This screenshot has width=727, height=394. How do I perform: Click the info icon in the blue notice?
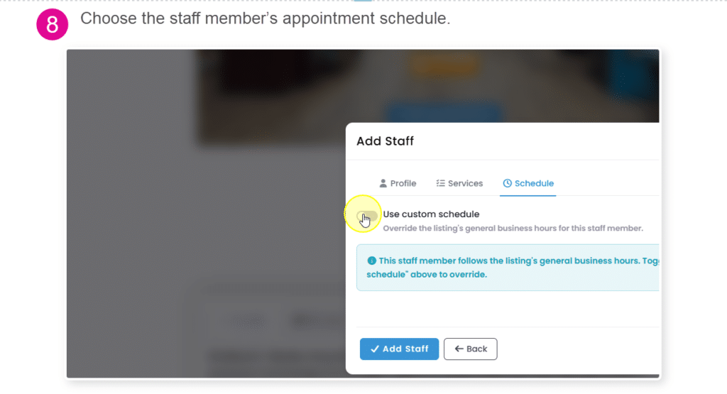(x=371, y=261)
